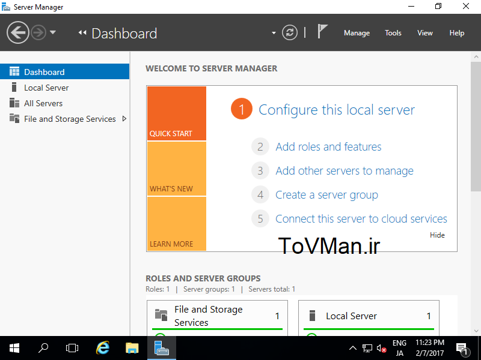Open File Explorer from taskbar
The width and height of the screenshot is (481, 360).
[x=132, y=347]
